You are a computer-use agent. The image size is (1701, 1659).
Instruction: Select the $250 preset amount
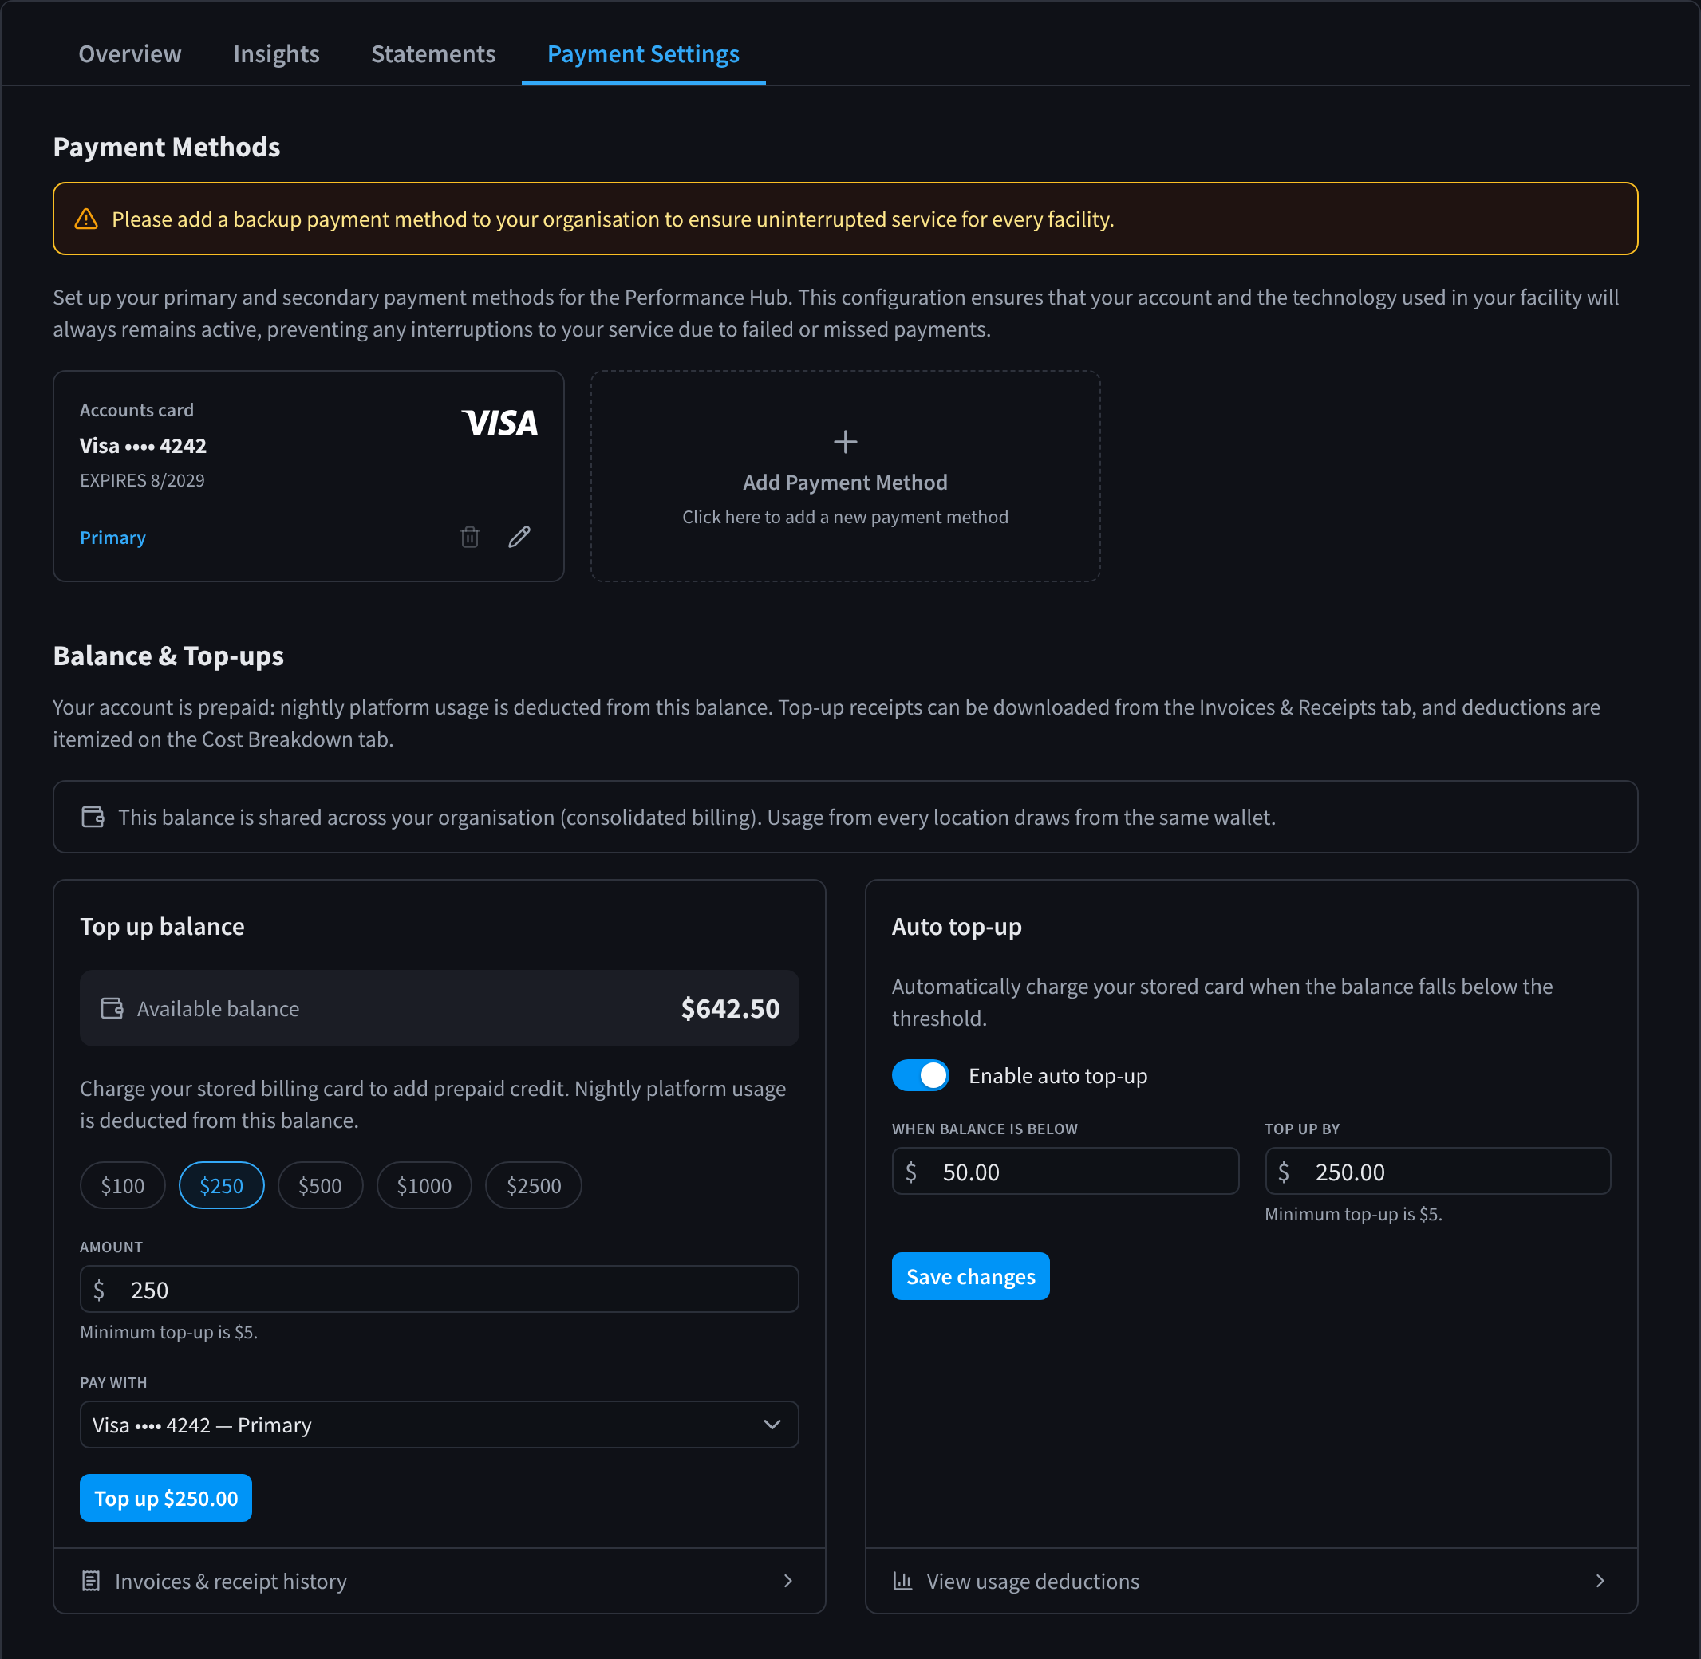tap(221, 1185)
